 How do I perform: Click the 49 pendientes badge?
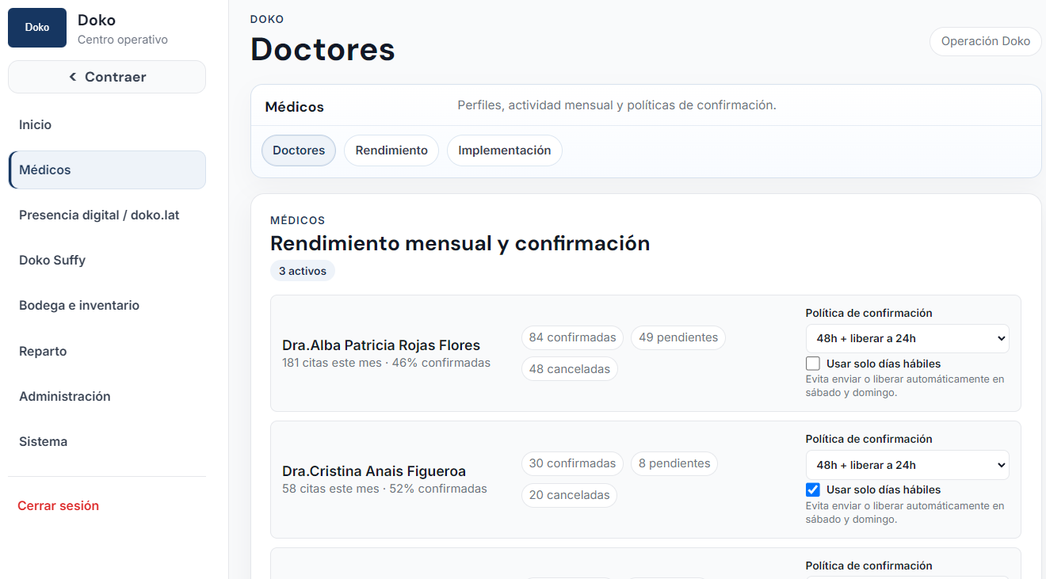point(678,337)
